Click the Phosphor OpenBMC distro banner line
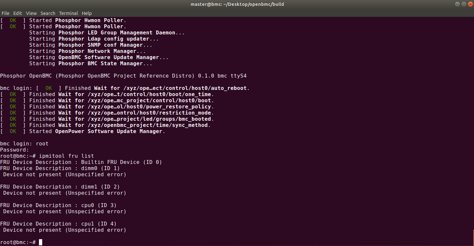The image size is (474, 246). pyautogui.click(x=123, y=76)
